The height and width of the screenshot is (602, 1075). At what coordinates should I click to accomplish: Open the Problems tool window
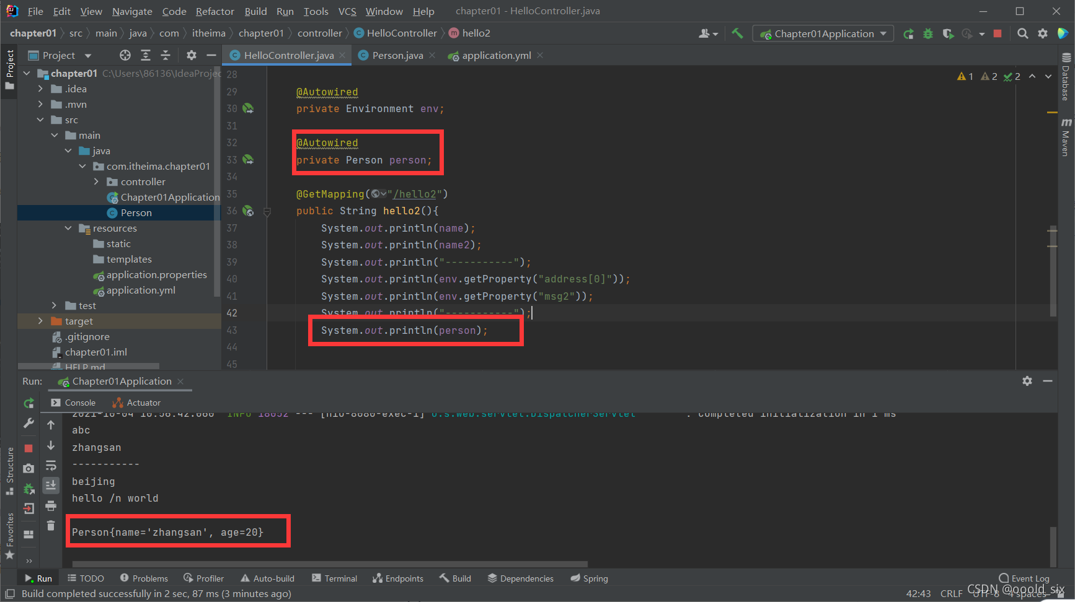pyautogui.click(x=144, y=578)
